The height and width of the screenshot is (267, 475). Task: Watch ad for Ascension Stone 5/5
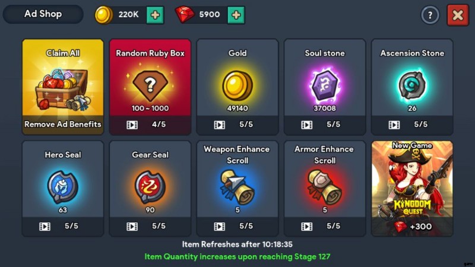[412, 125]
